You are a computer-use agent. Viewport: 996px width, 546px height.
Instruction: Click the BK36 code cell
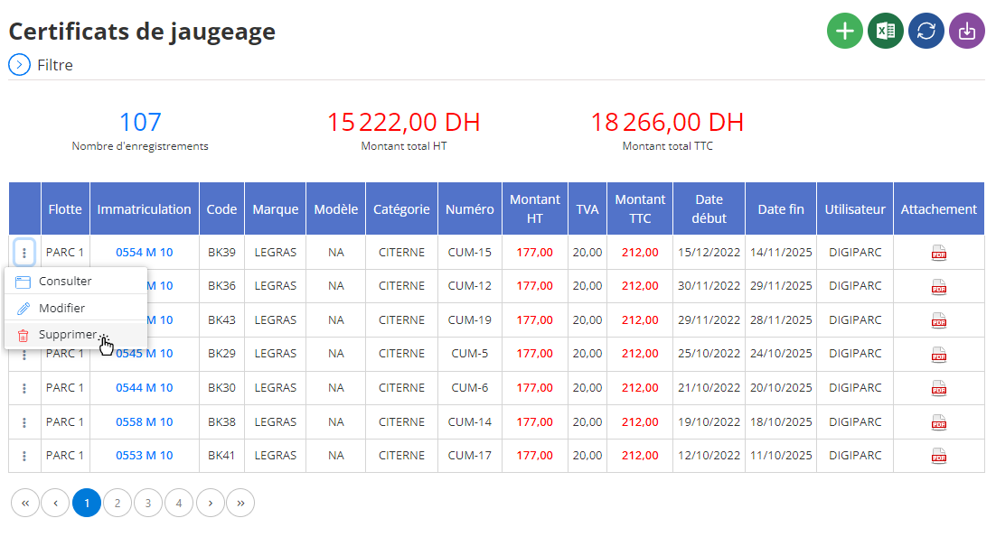[221, 286]
